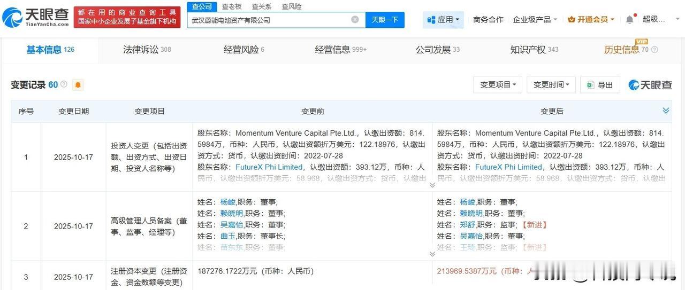Click the 2025-10-17 date in row 1
Viewport: 685px width, 290px height.
point(74,158)
